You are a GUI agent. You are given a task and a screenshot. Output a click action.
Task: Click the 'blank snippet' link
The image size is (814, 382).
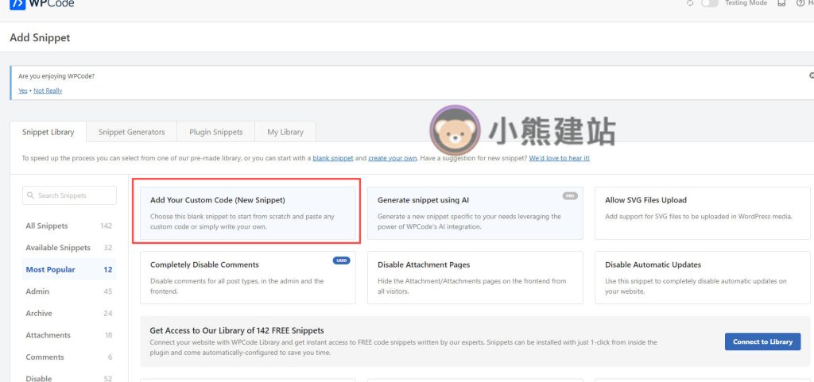332,158
